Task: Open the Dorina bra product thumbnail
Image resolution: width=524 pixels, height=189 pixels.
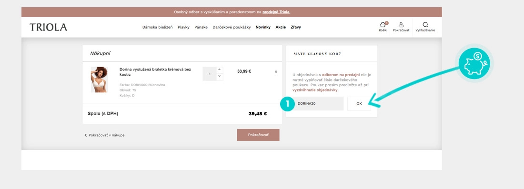Action: pos(99,80)
